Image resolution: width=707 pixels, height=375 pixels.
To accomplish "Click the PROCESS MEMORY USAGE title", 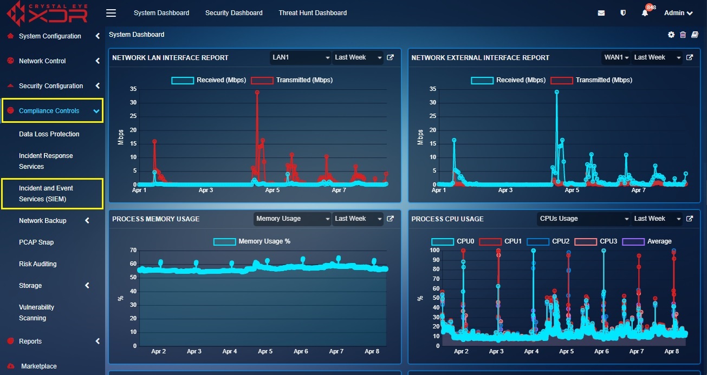I will coord(156,219).
